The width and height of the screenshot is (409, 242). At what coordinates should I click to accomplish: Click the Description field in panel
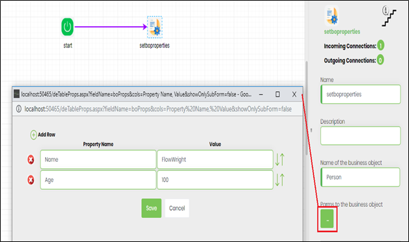point(361,136)
